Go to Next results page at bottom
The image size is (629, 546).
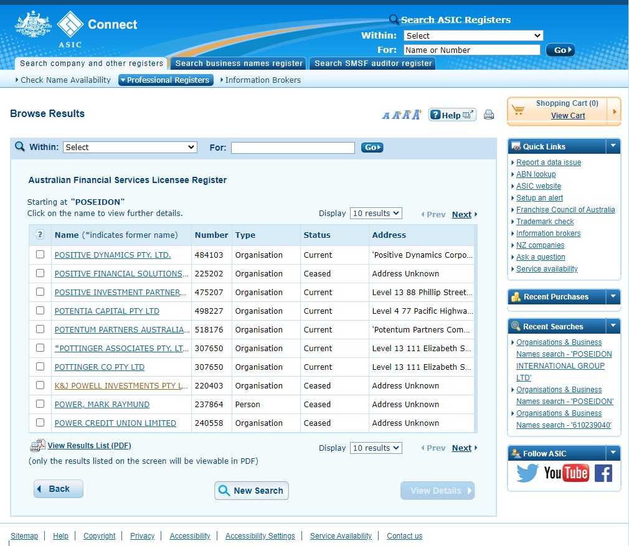pyautogui.click(x=461, y=448)
